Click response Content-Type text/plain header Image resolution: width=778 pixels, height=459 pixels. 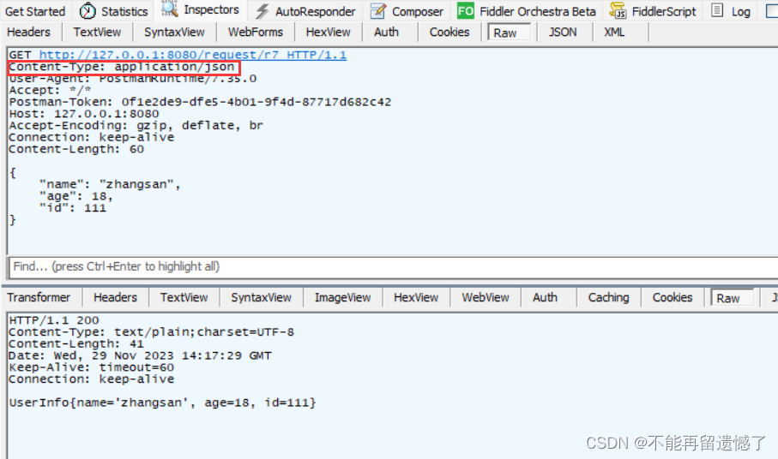pos(151,331)
